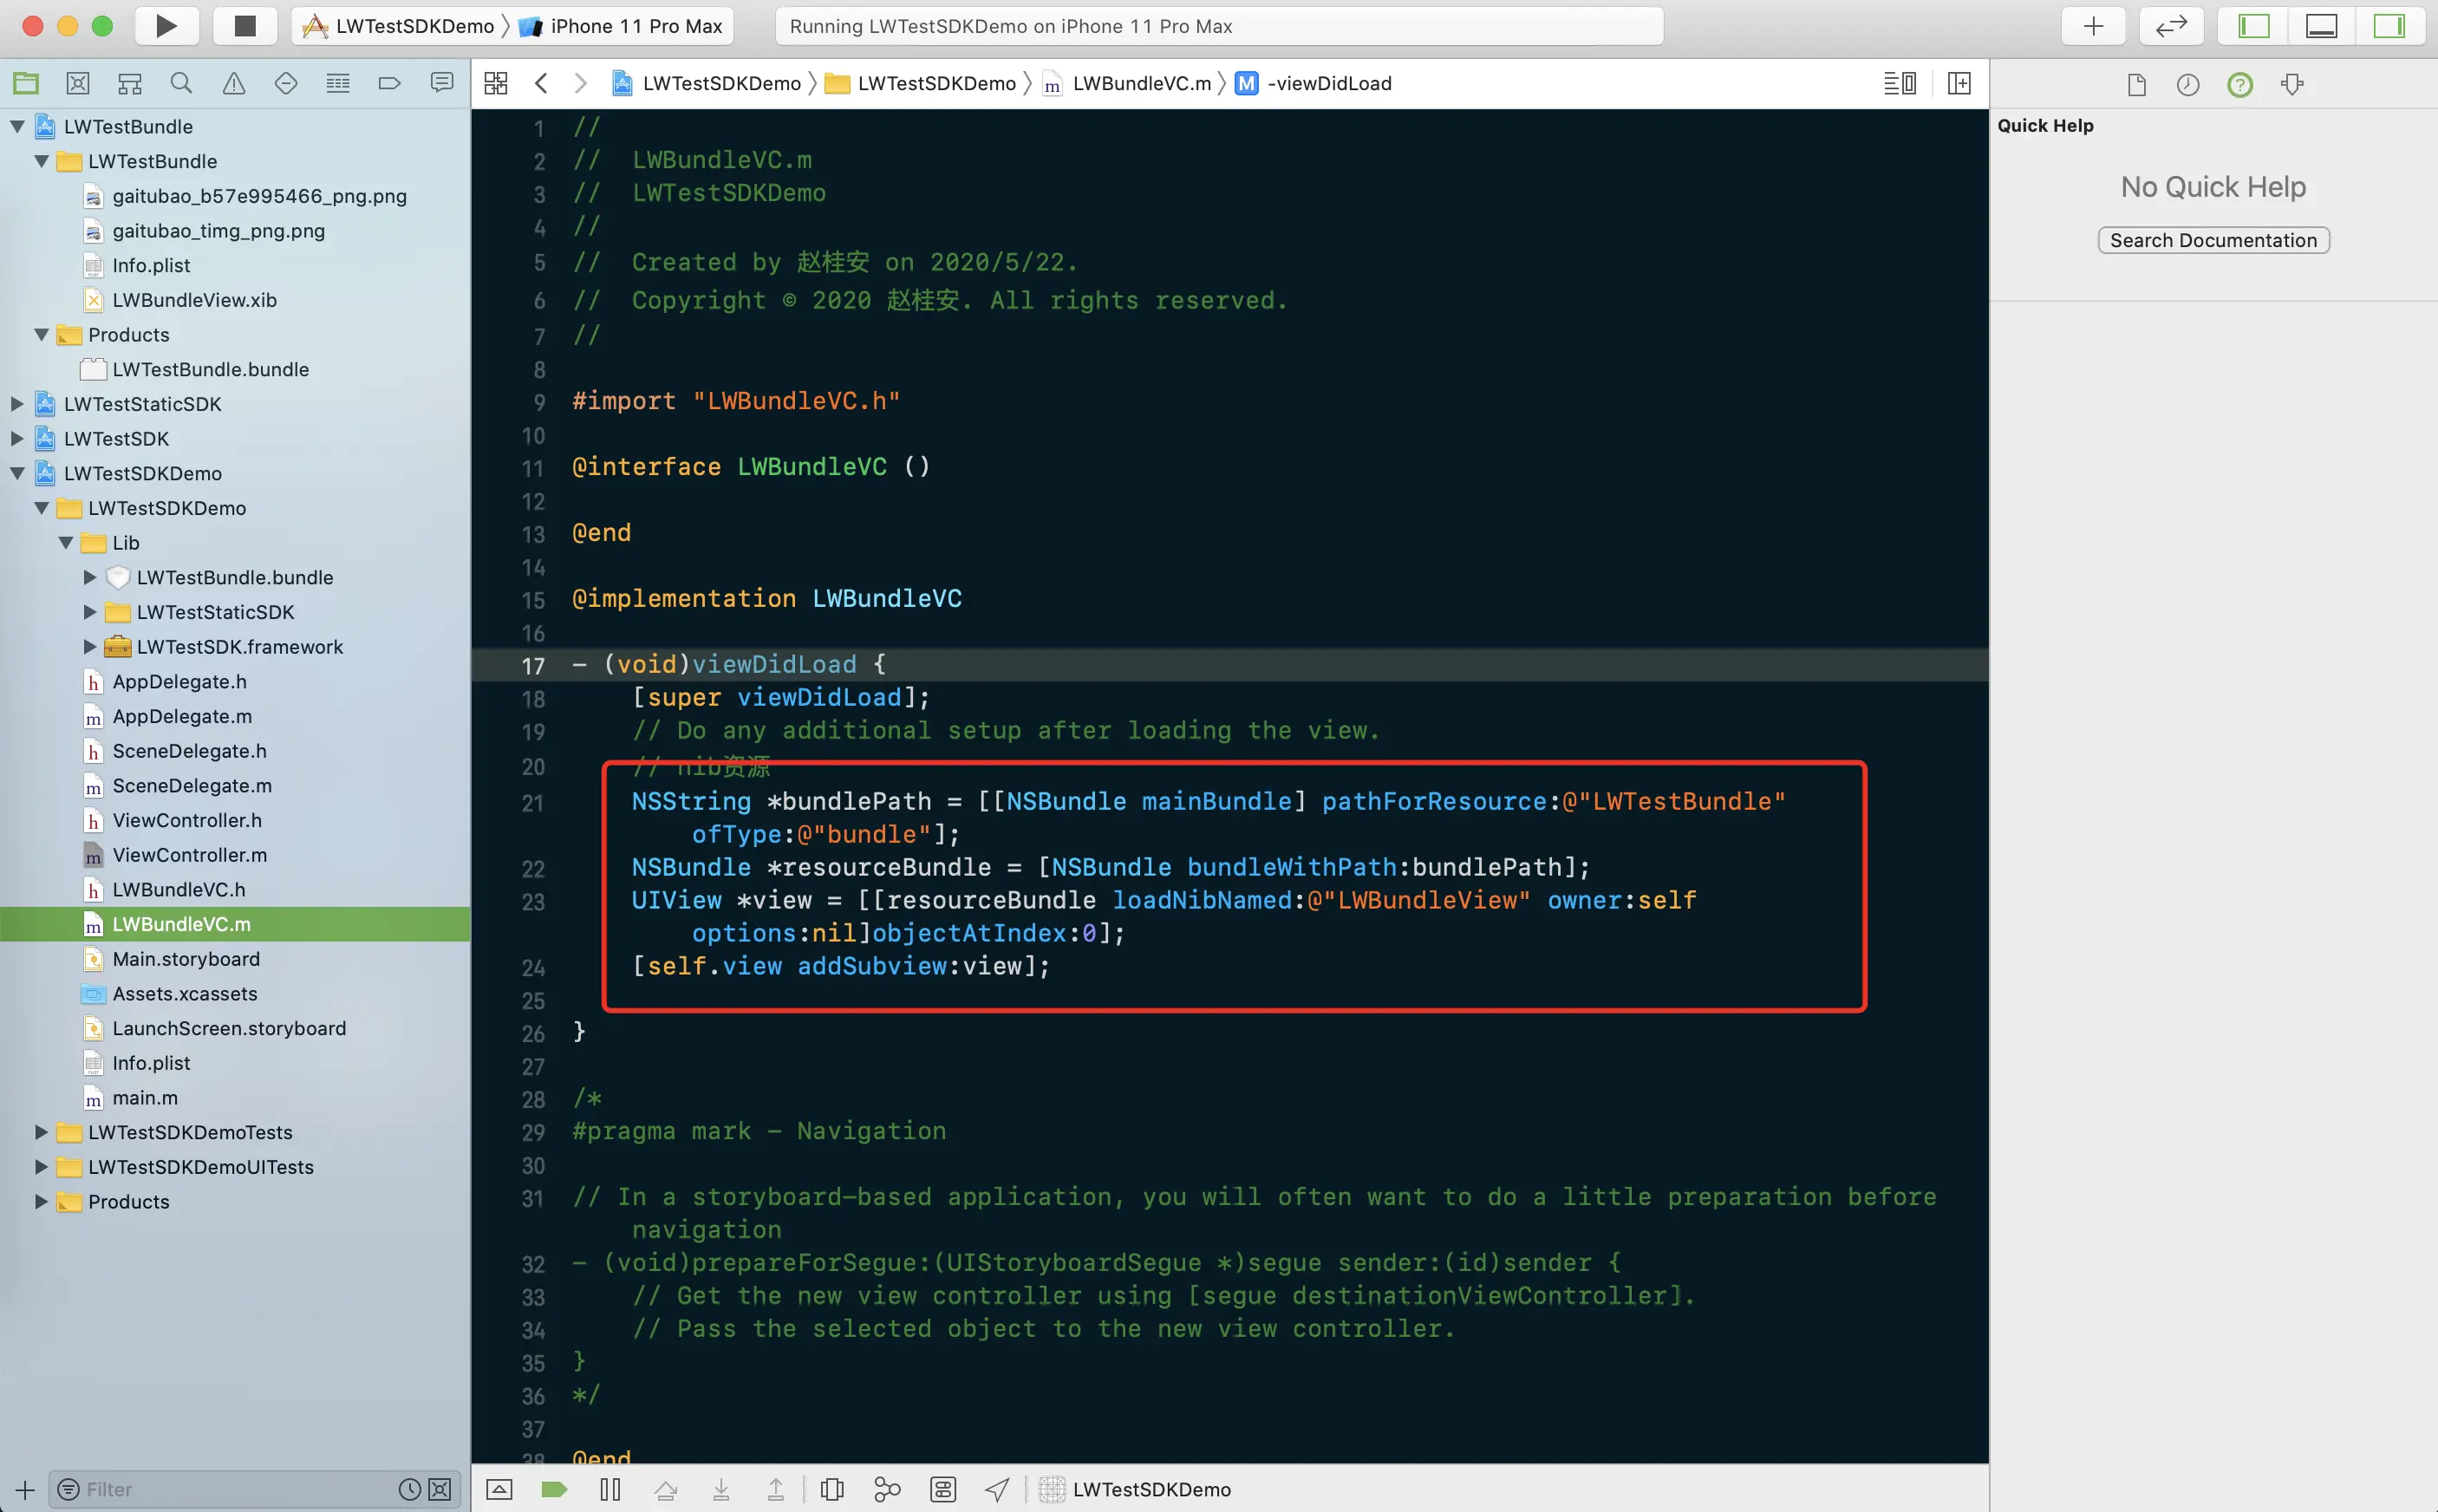Collapse the Lib folder
2438x1512 pixels.
[66, 543]
